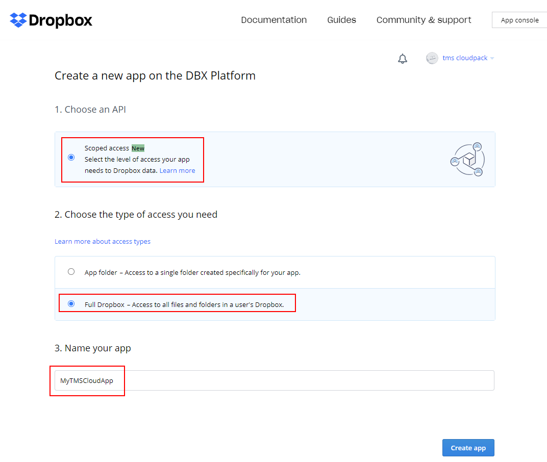This screenshot has height=462, width=547.
Task: Click the green New badge
Action: (138, 148)
